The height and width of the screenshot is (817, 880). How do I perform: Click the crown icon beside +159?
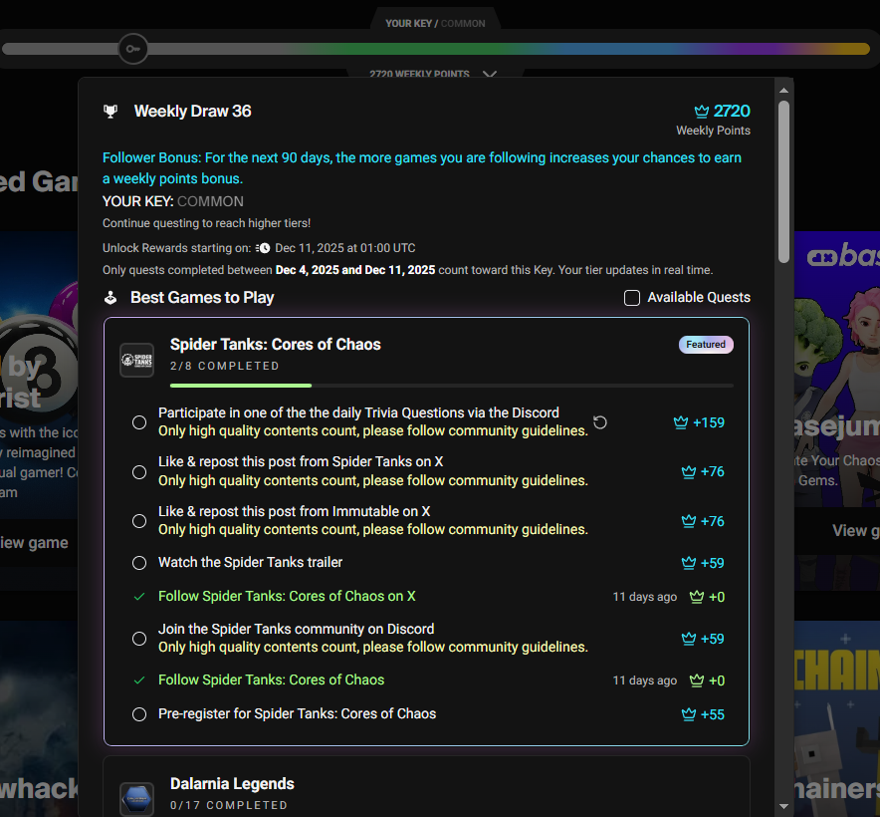(x=681, y=422)
